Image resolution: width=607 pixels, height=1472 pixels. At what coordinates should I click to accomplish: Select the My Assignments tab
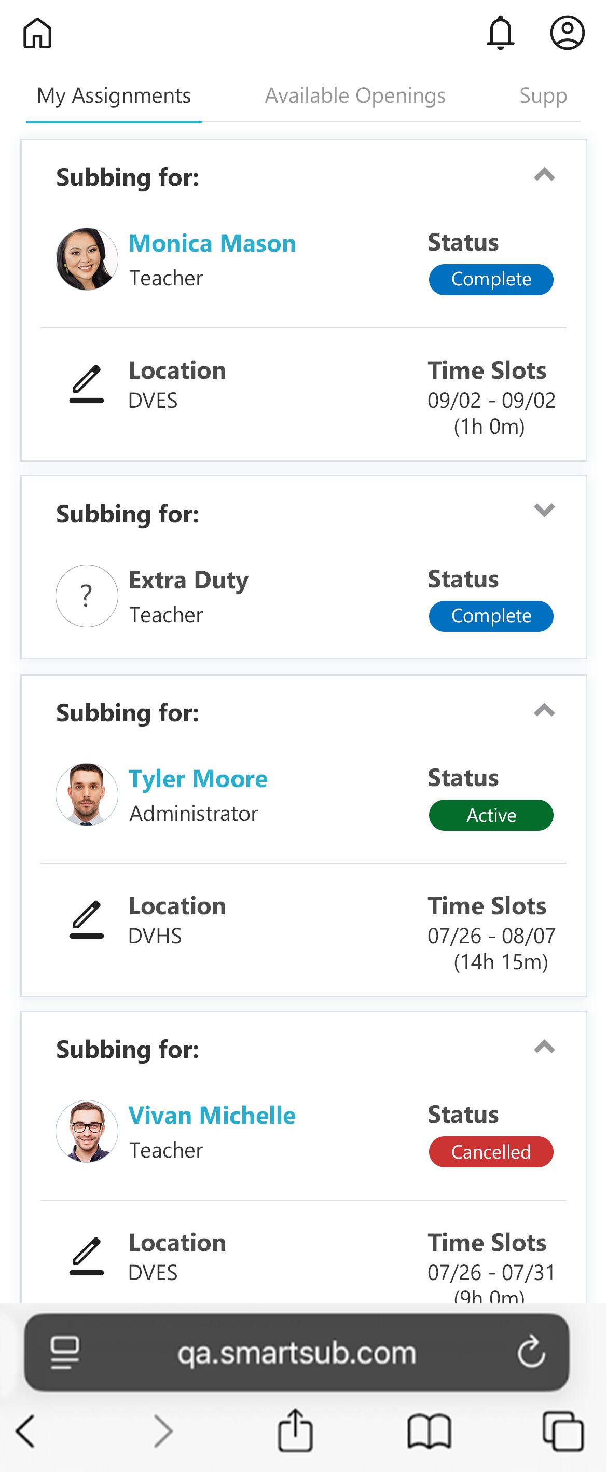[x=114, y=95]
